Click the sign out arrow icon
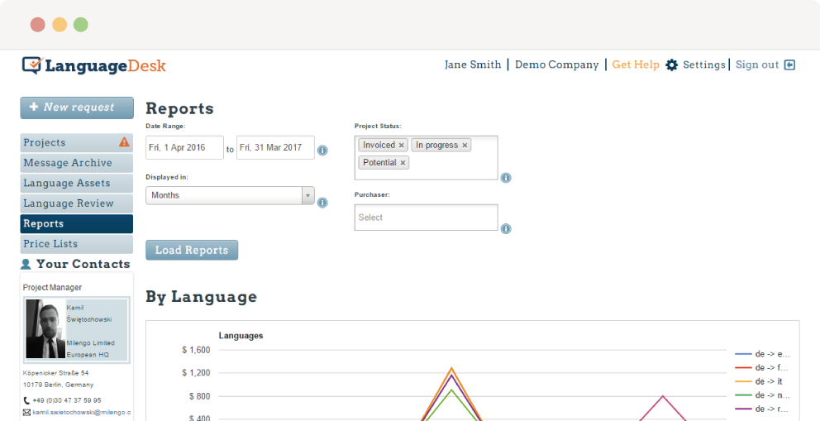Screen dimensions: 820x421 [x=790, y=65]
